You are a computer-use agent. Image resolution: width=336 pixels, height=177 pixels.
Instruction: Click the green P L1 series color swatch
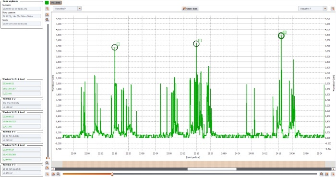click(x=47, y=2)
